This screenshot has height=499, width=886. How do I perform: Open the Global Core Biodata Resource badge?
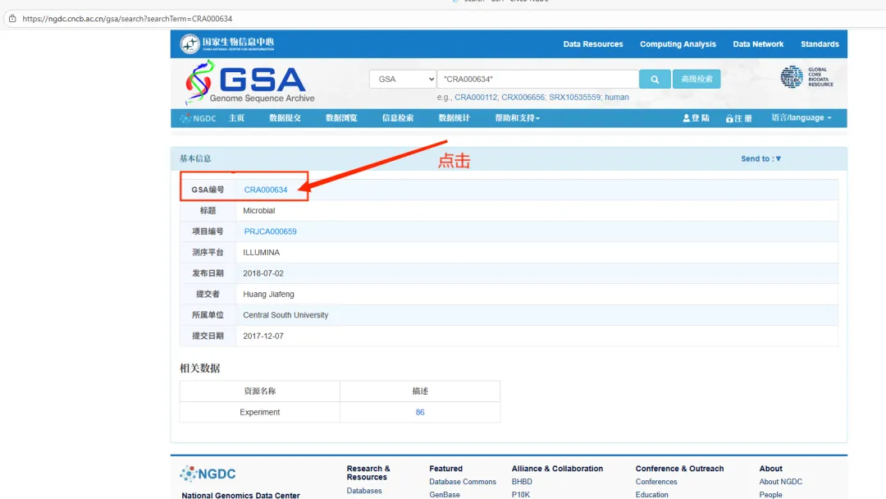tap(806, 77)
